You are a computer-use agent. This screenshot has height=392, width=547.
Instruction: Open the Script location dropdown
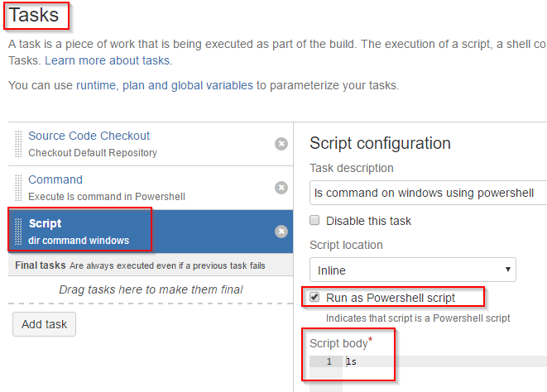[413, 270]
